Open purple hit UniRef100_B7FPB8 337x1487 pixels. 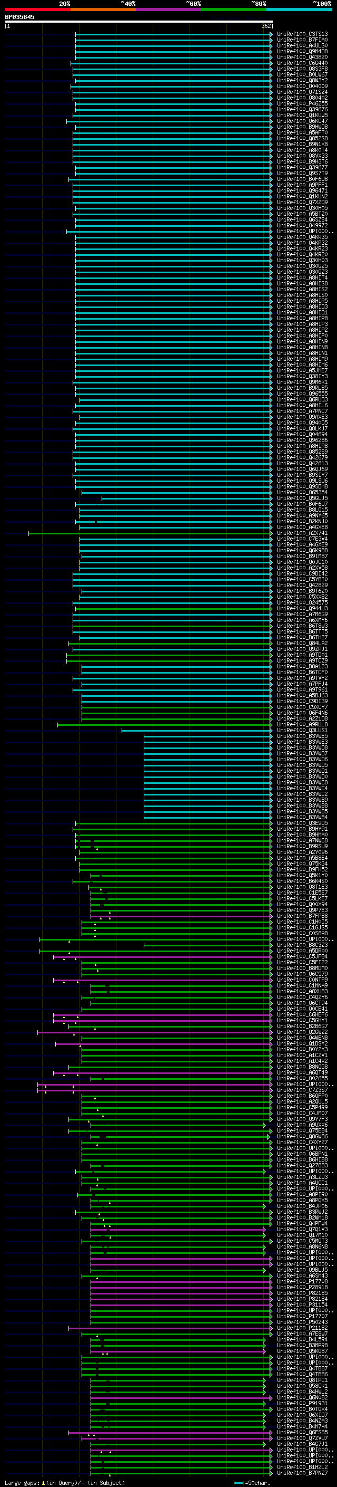pyautogui.click(x=302, y=916)
